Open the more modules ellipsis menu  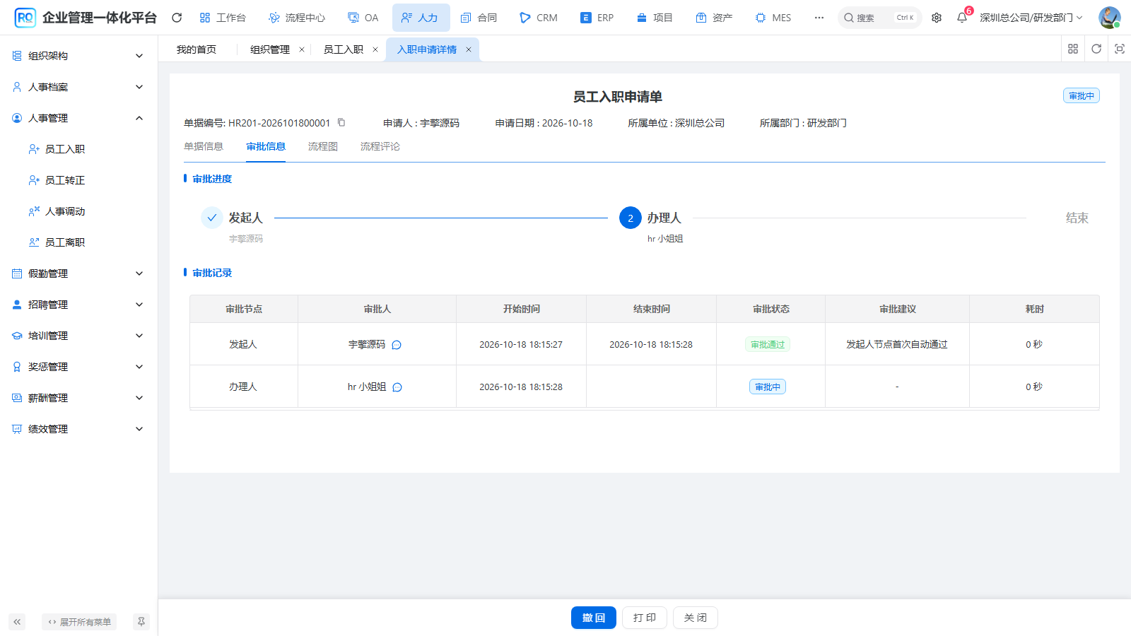819,18
